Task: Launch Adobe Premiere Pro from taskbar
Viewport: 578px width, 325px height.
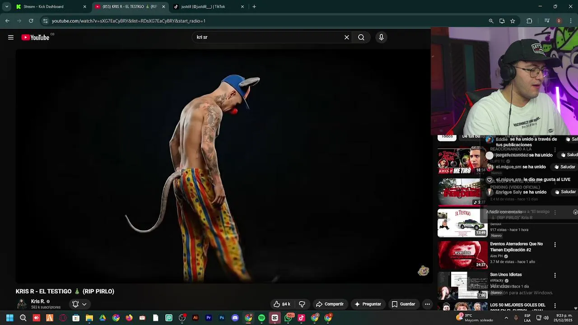Action: (x=209, y=318)
